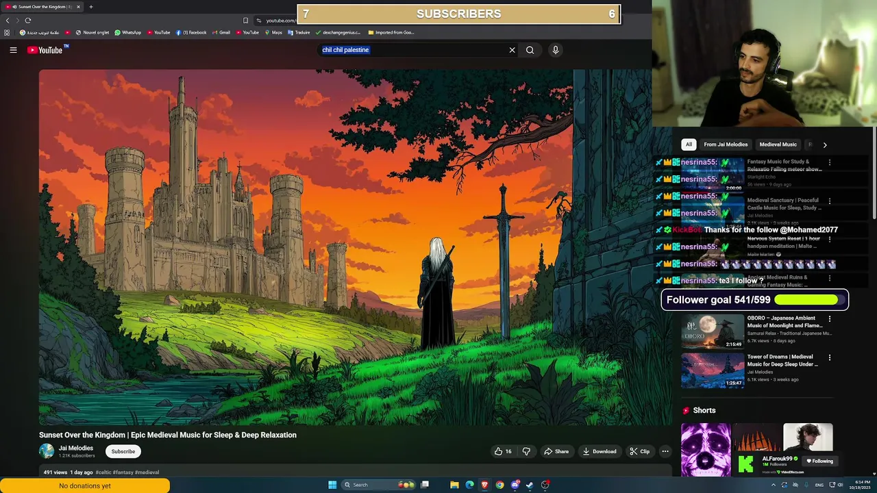Open Google Chrome from the taskbar
The width and height of the screenshot is (877, 493).
coord(499,485)
